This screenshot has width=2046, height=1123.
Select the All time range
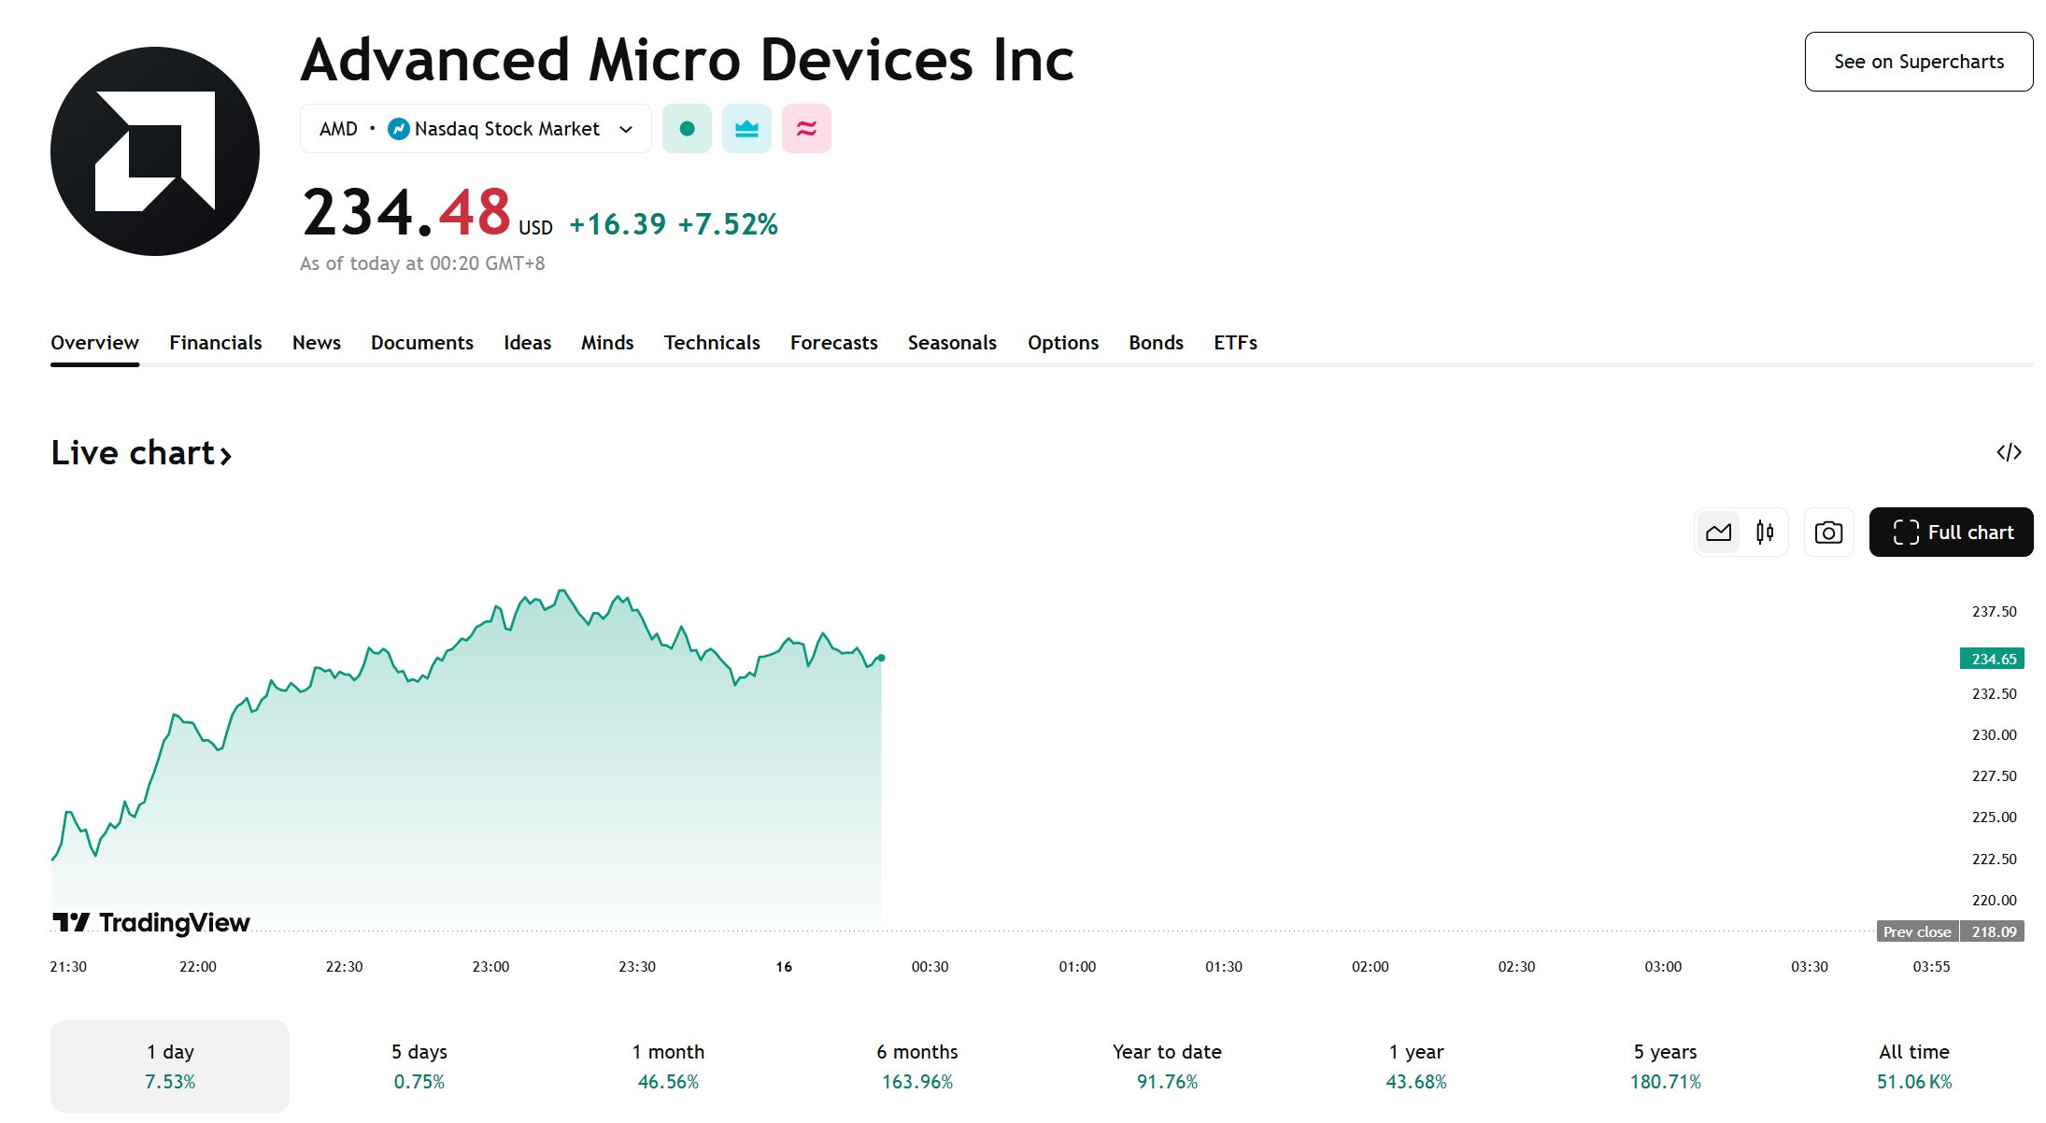(1914, 1066)
